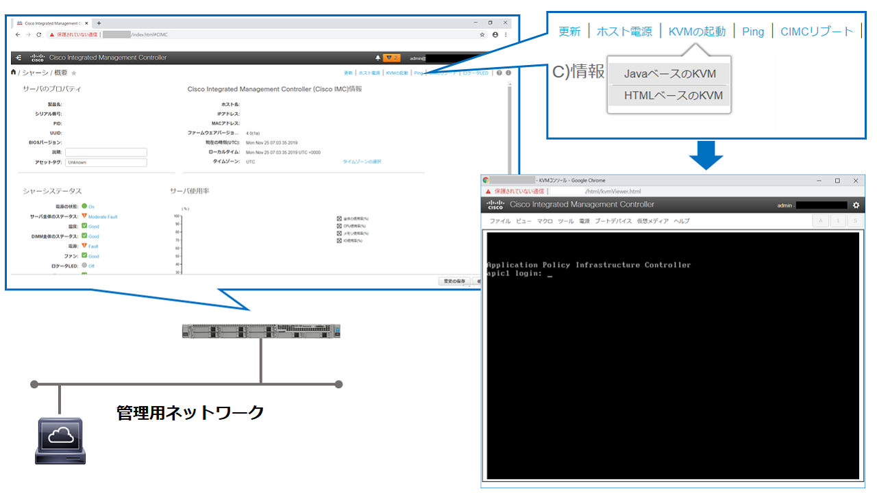The width and height of the screenshot is (877, 493).
Task: Click Ping in the enlarged callout toolbar
Action: click(753, 31)
